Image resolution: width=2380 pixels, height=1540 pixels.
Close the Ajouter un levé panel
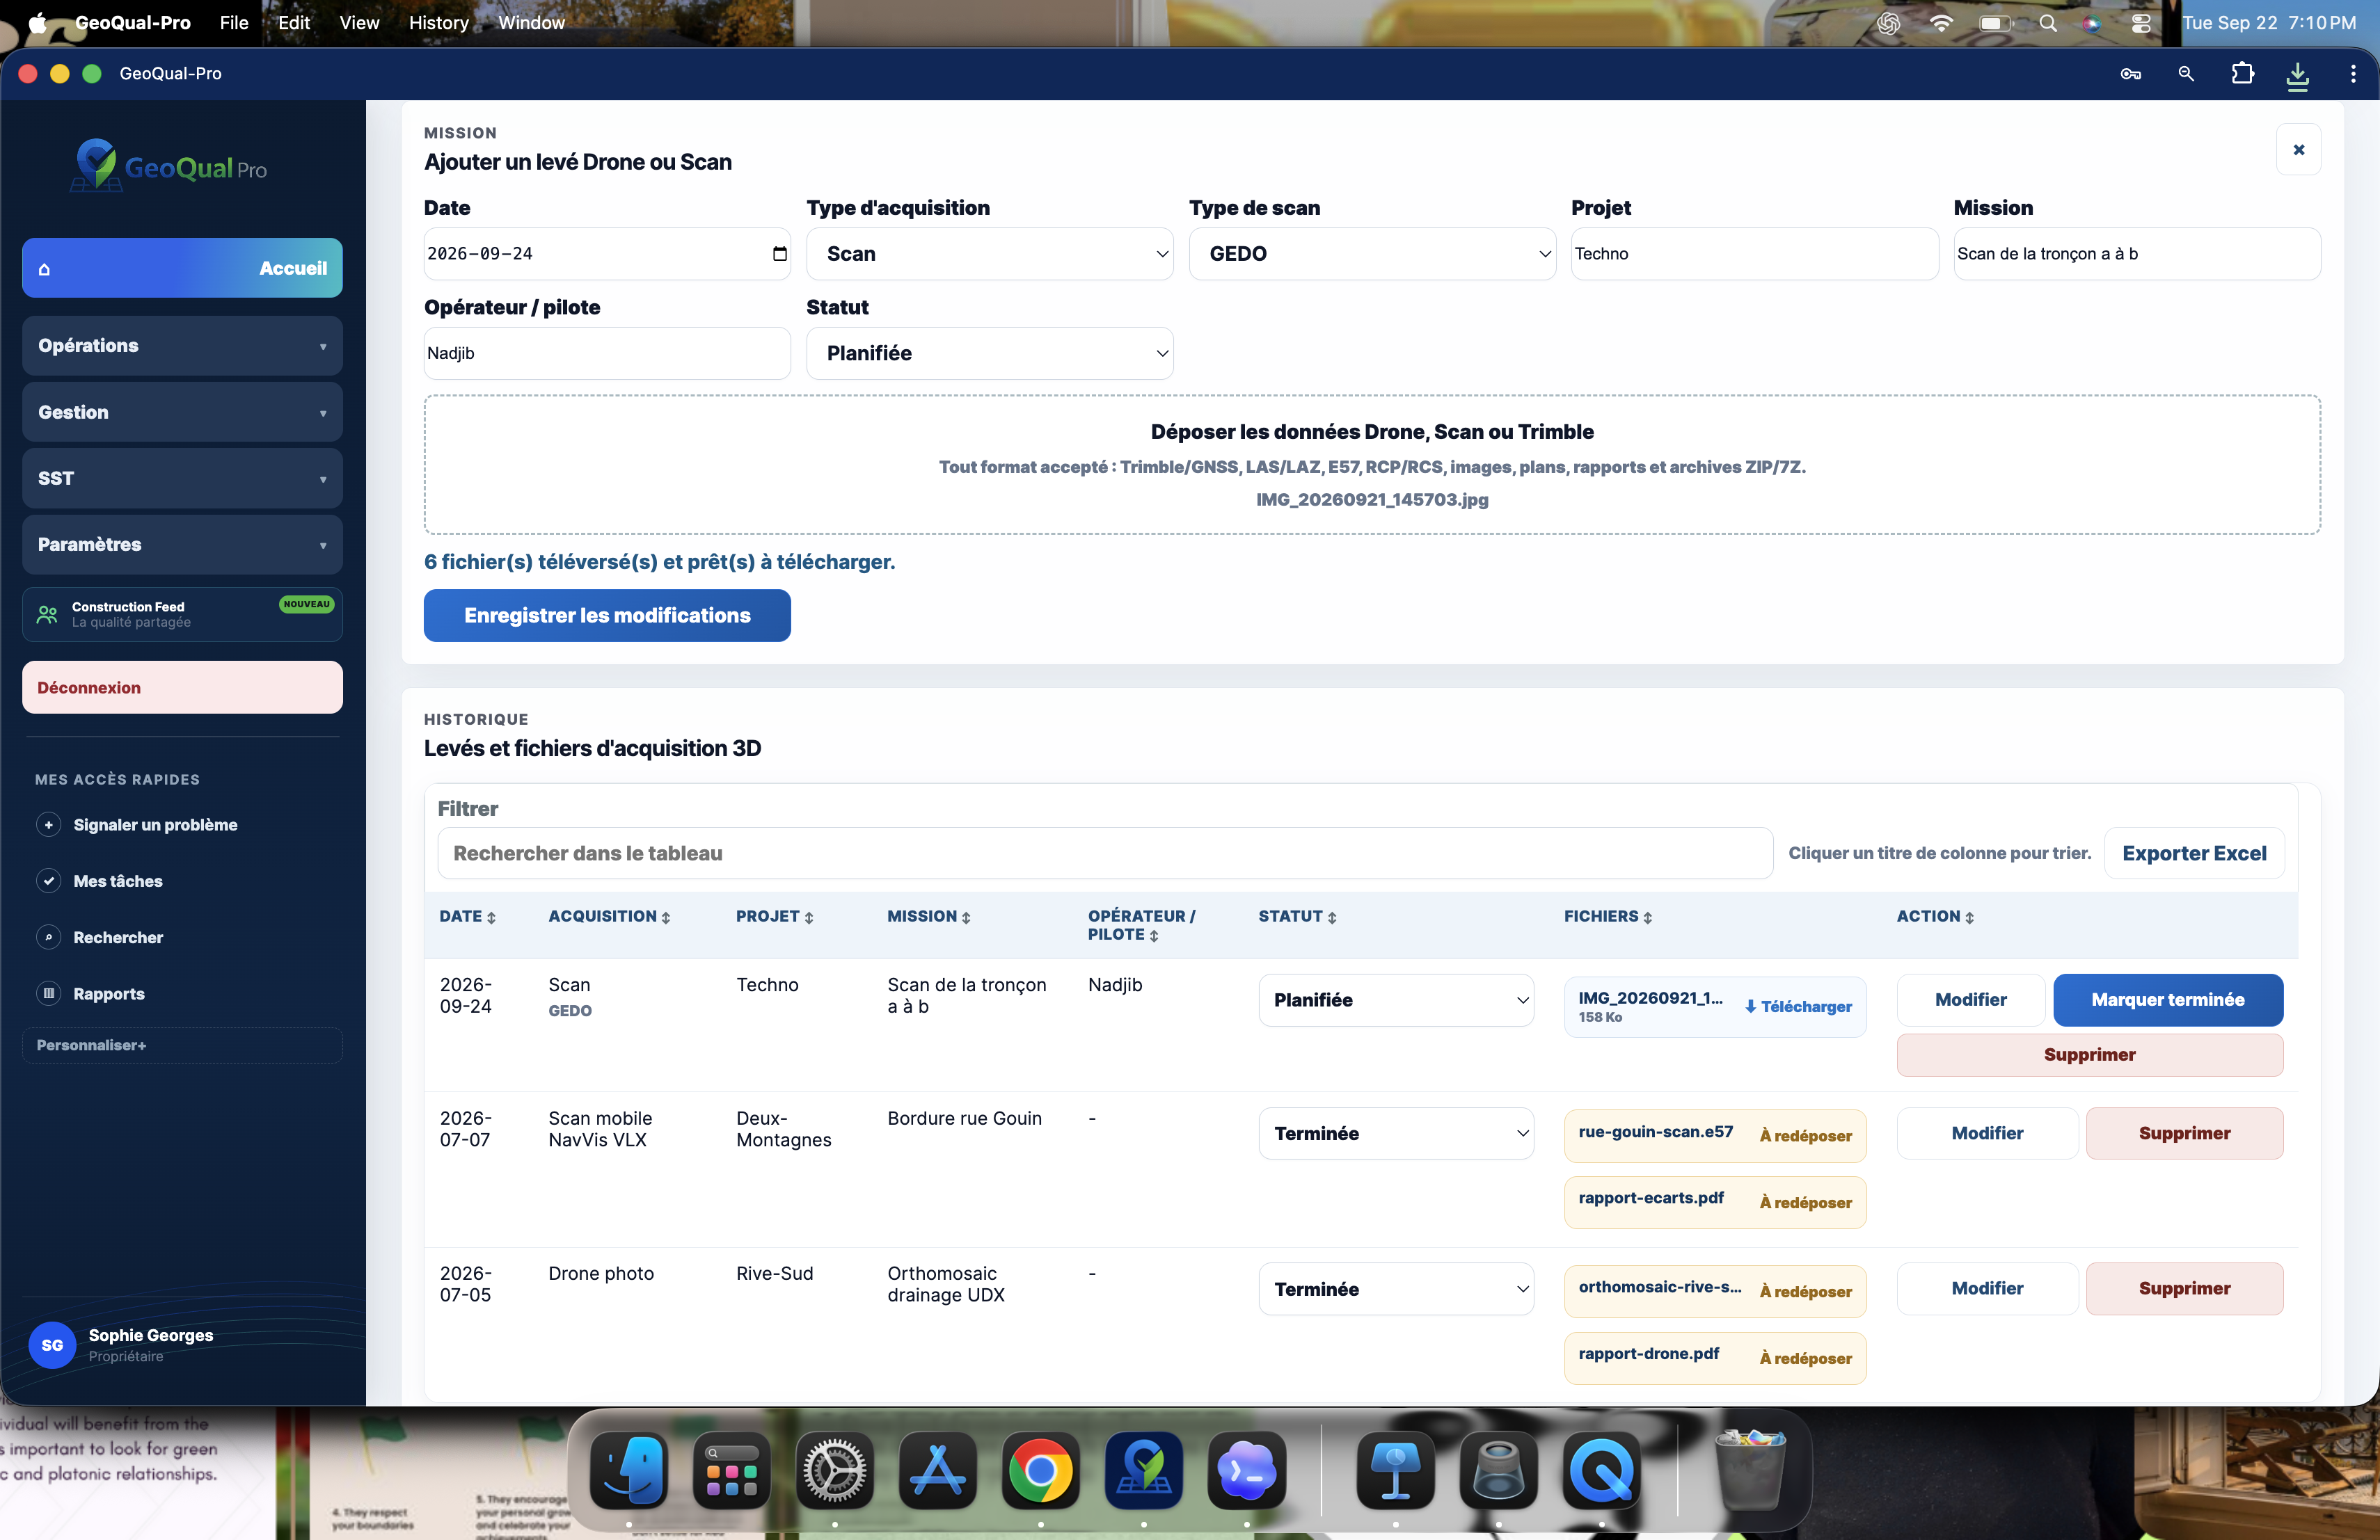coord(2298,150)
